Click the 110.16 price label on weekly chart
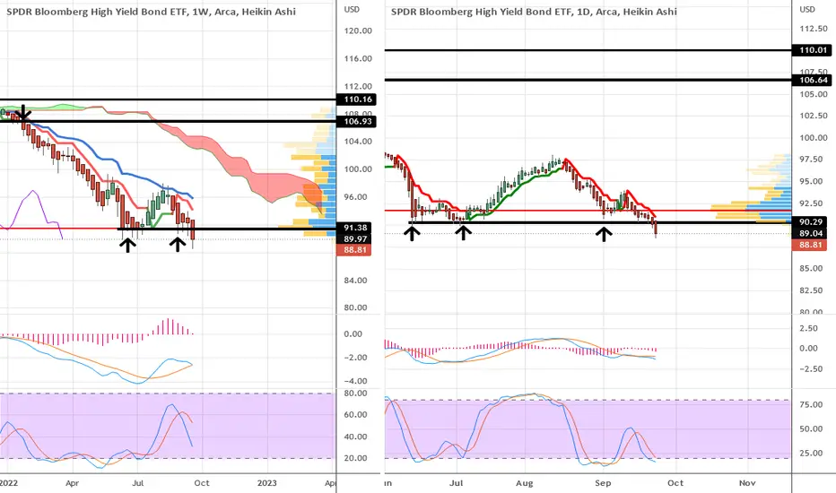Image resolution: width=836 pixels, height=493 pixels. click(356, 99)
